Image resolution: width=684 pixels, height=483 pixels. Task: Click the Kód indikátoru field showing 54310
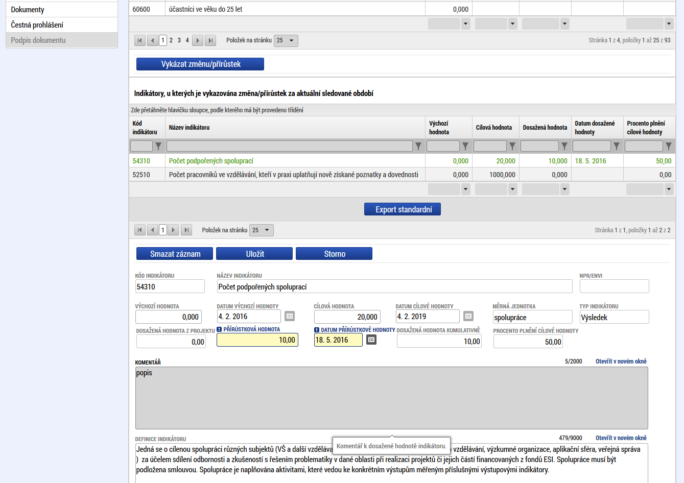point(170,286)
